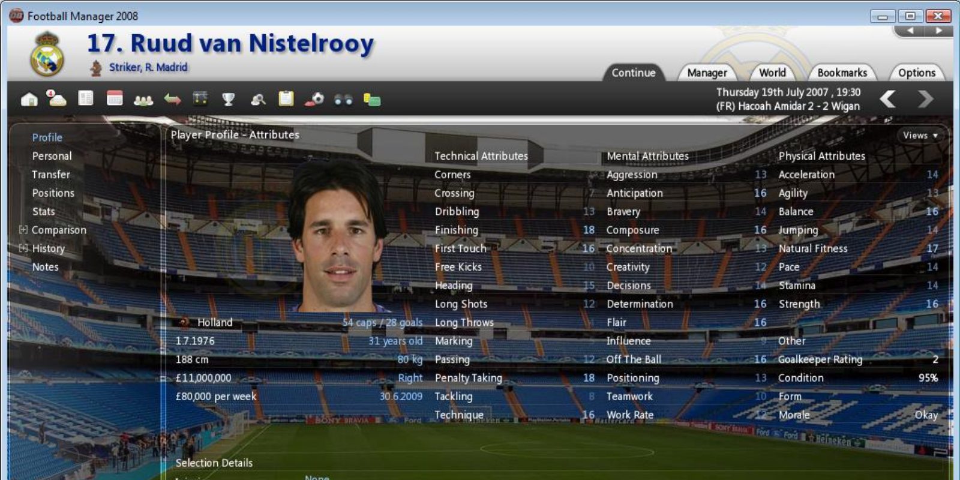Open the newspaper news icon
Viewport: 960px width, 480px height.
[x=86, y=98]
